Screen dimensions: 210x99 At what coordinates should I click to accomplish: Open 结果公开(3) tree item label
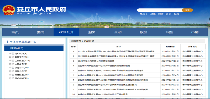click(x=21, y=71)
